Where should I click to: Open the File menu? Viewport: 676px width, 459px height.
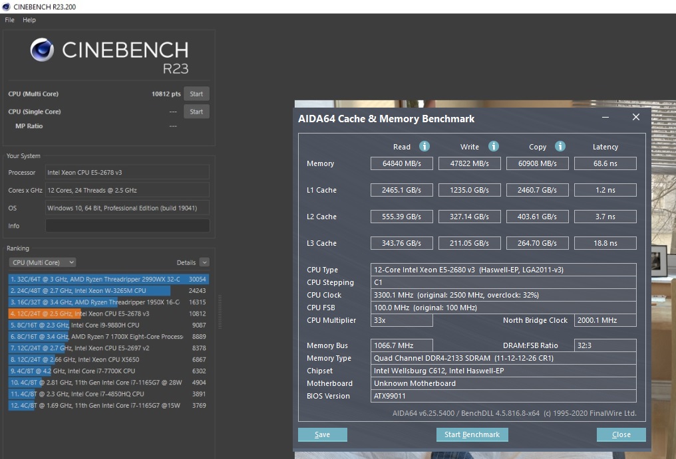coord(9,20)
